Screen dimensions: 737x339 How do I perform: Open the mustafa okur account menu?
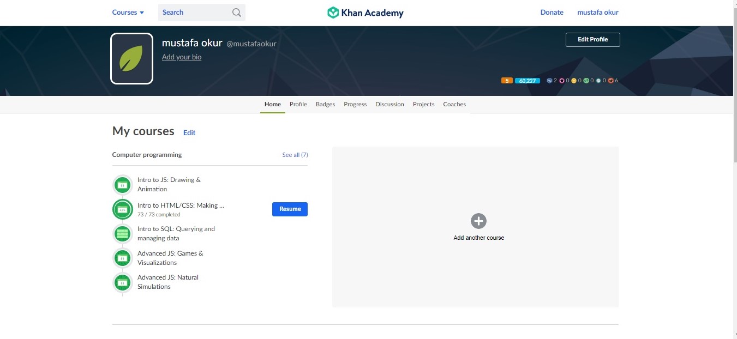[x=598, y=13]
